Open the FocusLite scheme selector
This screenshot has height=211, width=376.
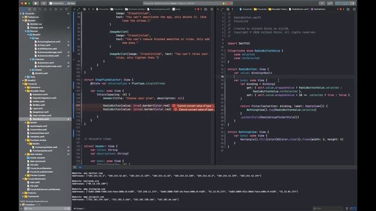click(56, 4)
